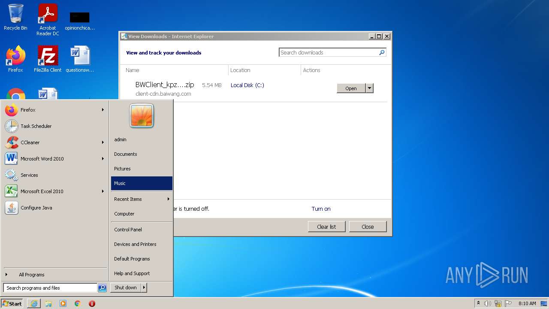Image resolution: width=549 pixels, height=309 pixels.
Task: Click the Start button
Action: 12,303
